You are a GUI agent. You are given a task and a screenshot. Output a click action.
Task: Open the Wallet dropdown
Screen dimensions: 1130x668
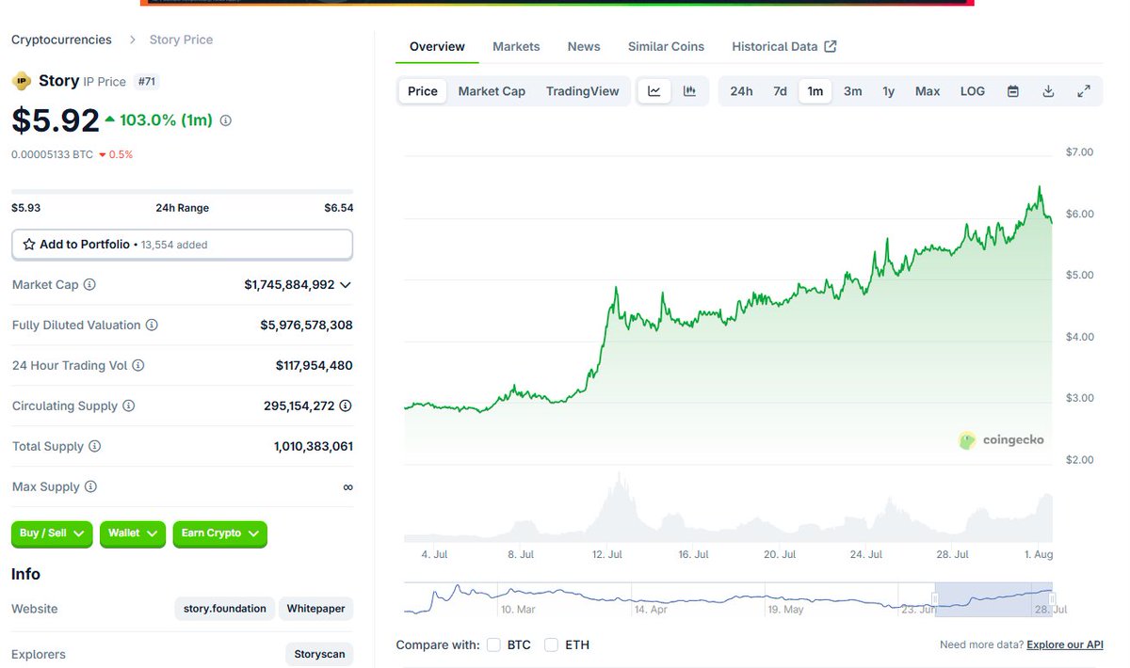point(132,533)
